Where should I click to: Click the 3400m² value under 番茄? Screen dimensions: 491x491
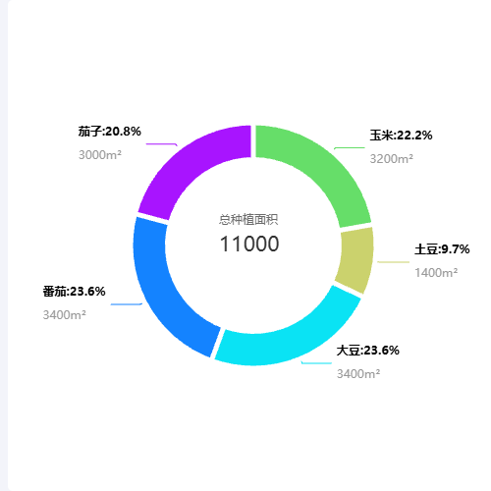tap(65, 315)
